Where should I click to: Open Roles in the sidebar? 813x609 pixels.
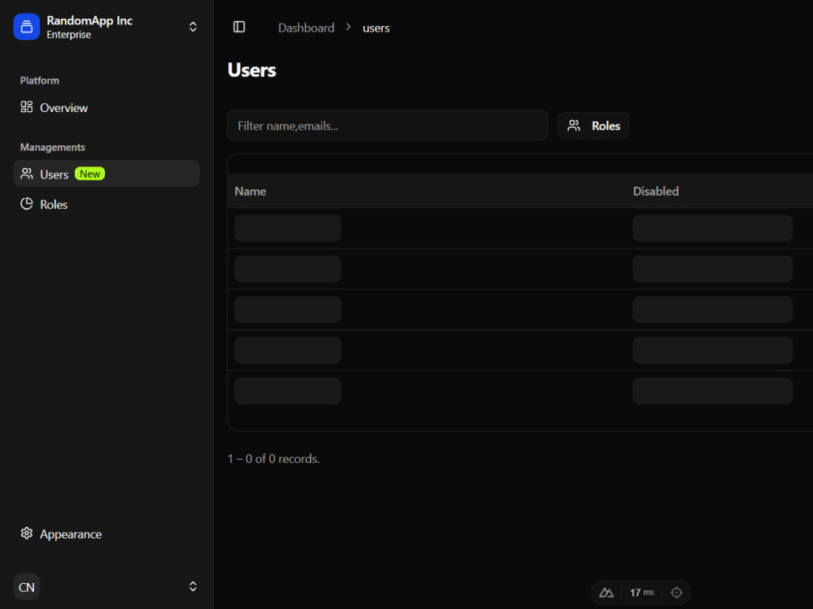pos(107,204)
